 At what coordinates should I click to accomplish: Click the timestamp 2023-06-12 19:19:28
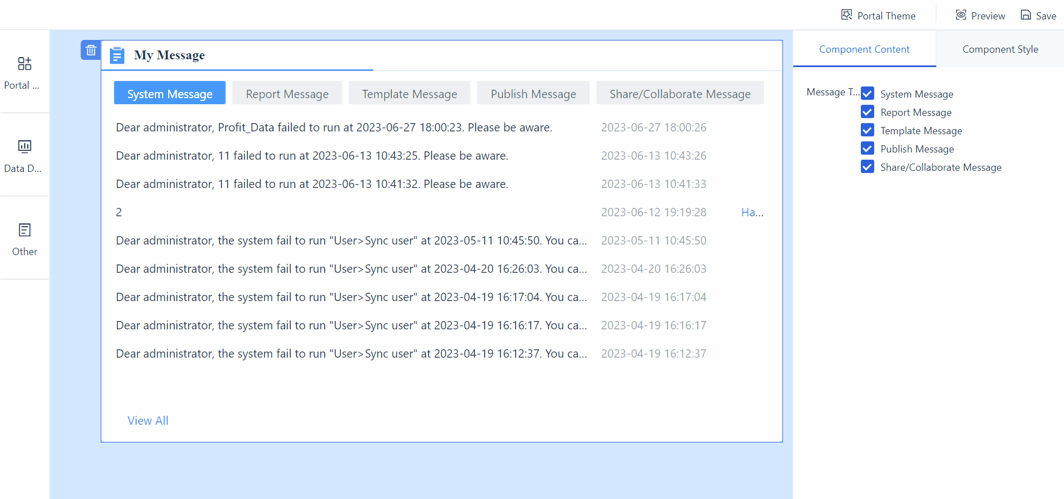(x=653, y=212)
